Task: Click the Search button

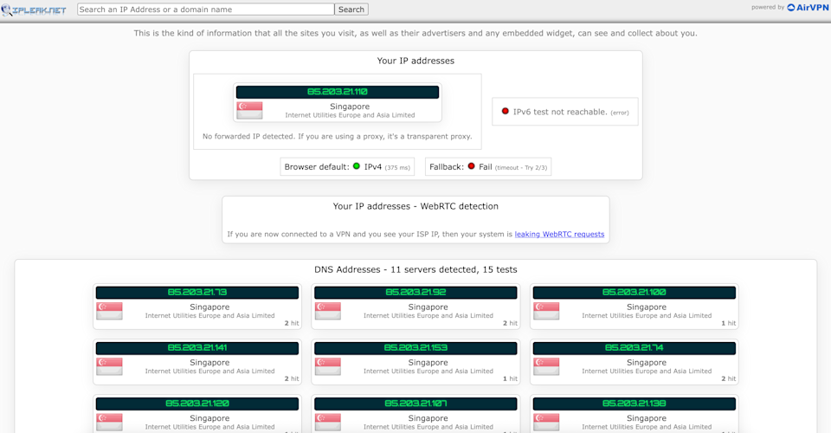Action: point(351,10)
